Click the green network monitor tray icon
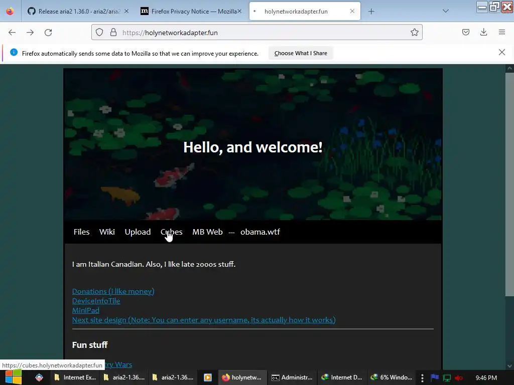This screenshot has height=385, width=514. [446, 378]
